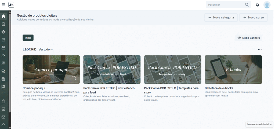
Task: Click the Pesquisar search field
Action: point(226,5)
